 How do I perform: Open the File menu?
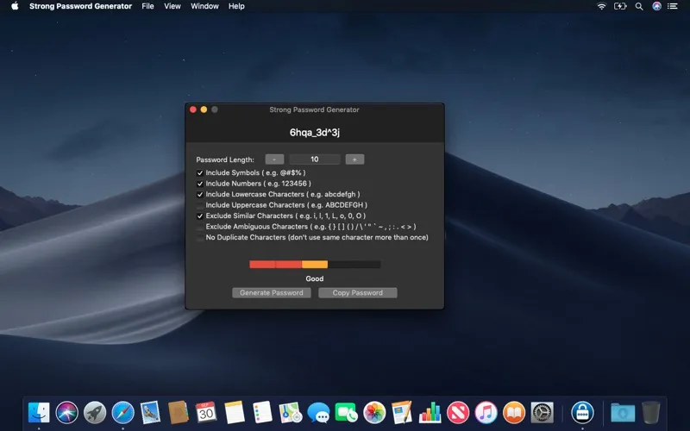pos(147,6)
